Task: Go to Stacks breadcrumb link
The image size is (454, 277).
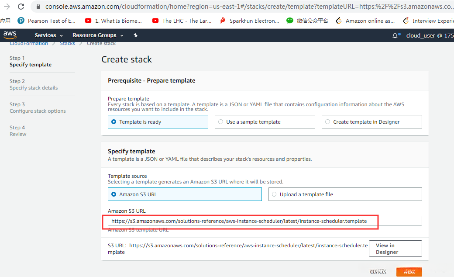Action: click(67, 43)
